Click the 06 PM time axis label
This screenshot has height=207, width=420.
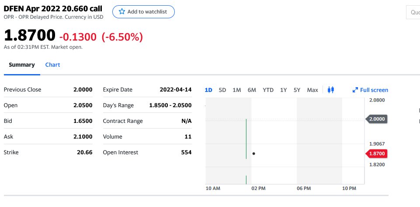pyautogui.click(x=304, y=188)
